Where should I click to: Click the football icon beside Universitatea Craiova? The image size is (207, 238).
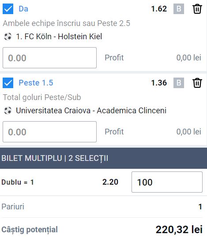pos(8,111)
